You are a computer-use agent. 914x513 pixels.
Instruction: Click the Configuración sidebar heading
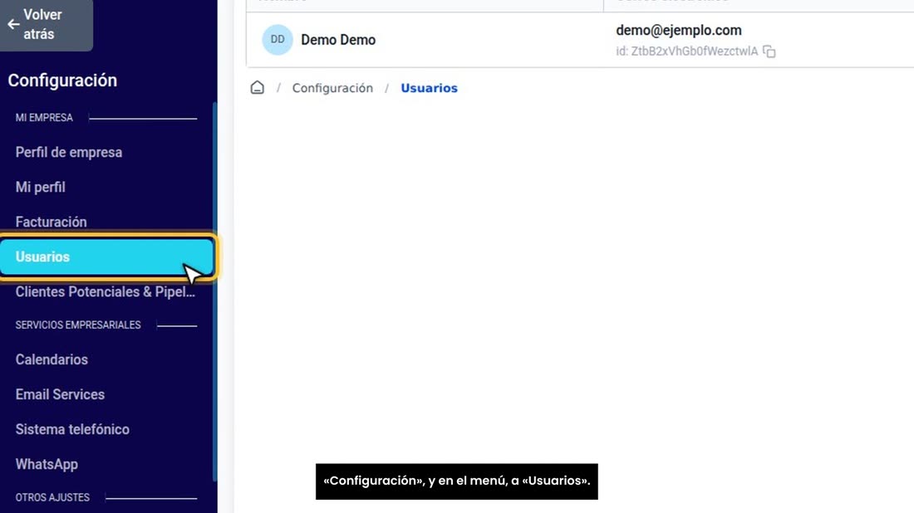[62, 81]
